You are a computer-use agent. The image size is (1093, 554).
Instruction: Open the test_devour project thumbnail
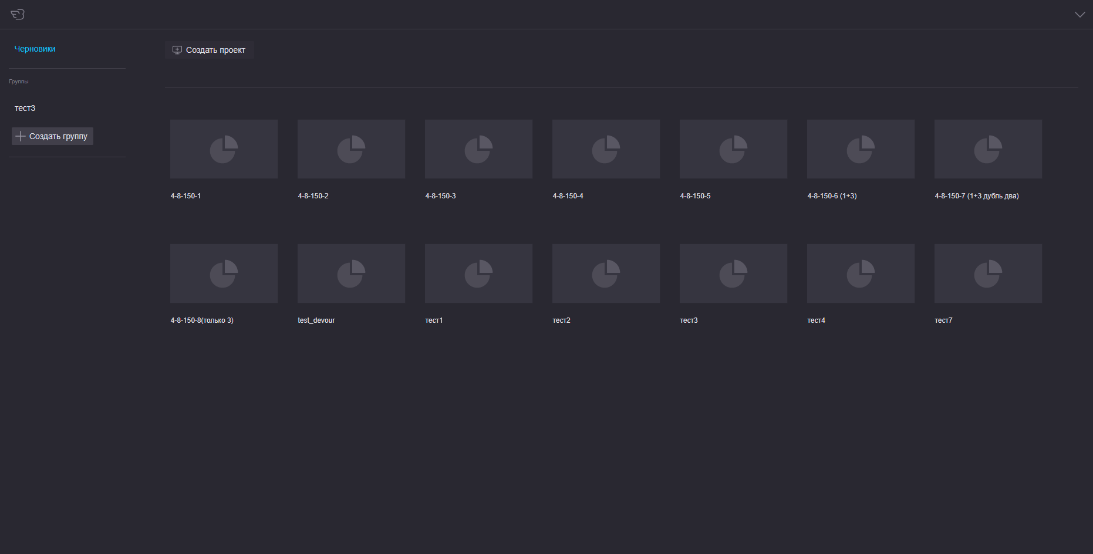coord(351,273)
